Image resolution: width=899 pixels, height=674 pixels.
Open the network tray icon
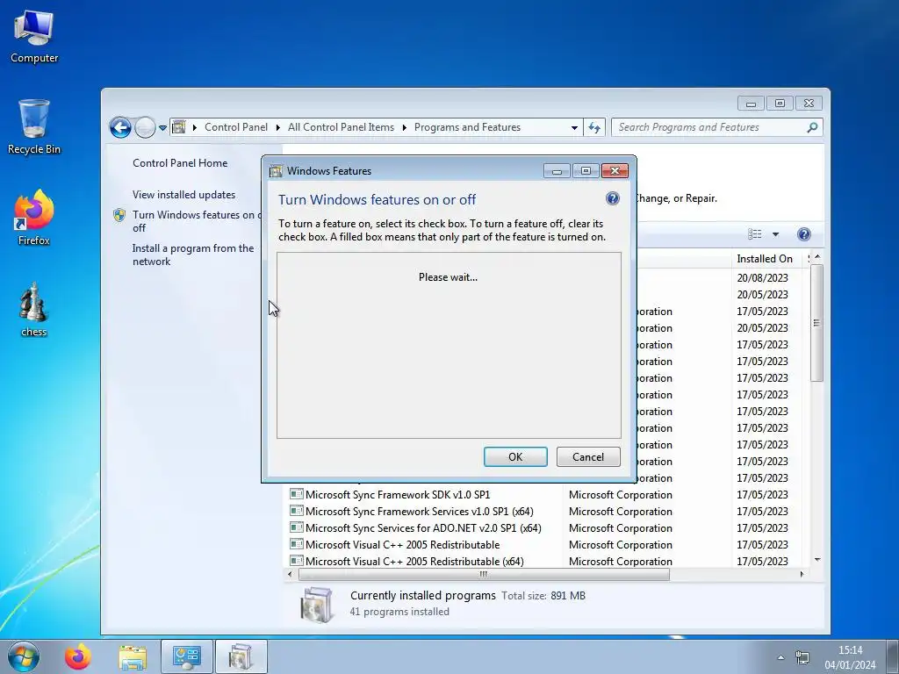[x=802, y=657]
